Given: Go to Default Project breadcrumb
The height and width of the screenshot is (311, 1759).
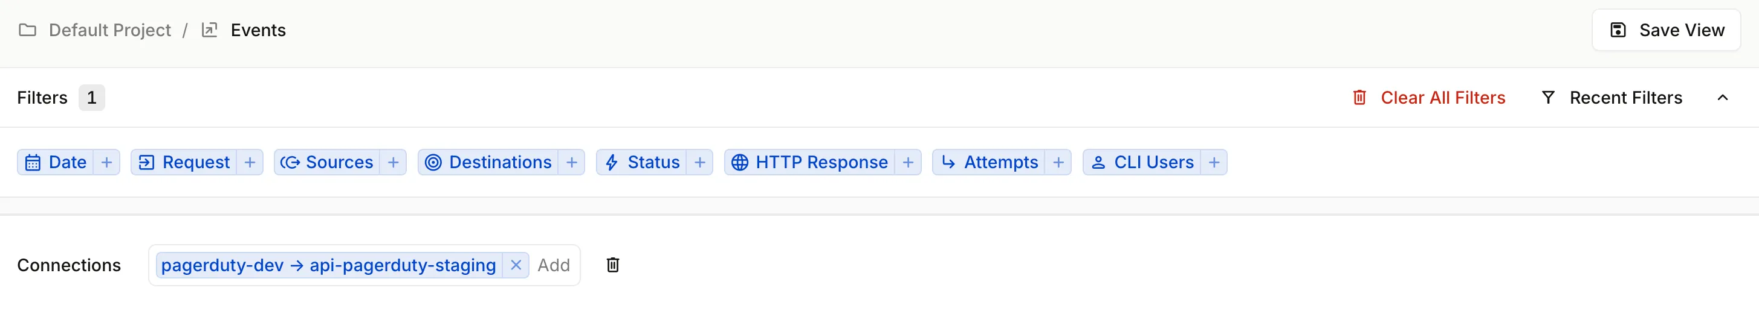Looking at the screenshot, I should (x=109, y=30).
